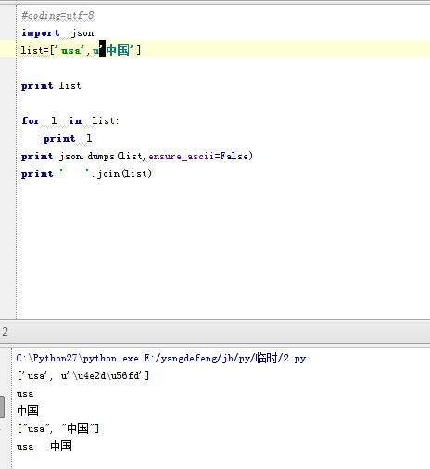Viewport: 430px width, 469px height.
Task: Click the u'中国' string literal in code
Action: (113, 50)
